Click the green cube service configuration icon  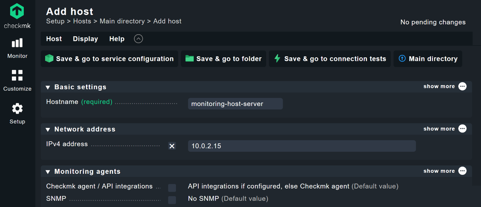point(49,58)
